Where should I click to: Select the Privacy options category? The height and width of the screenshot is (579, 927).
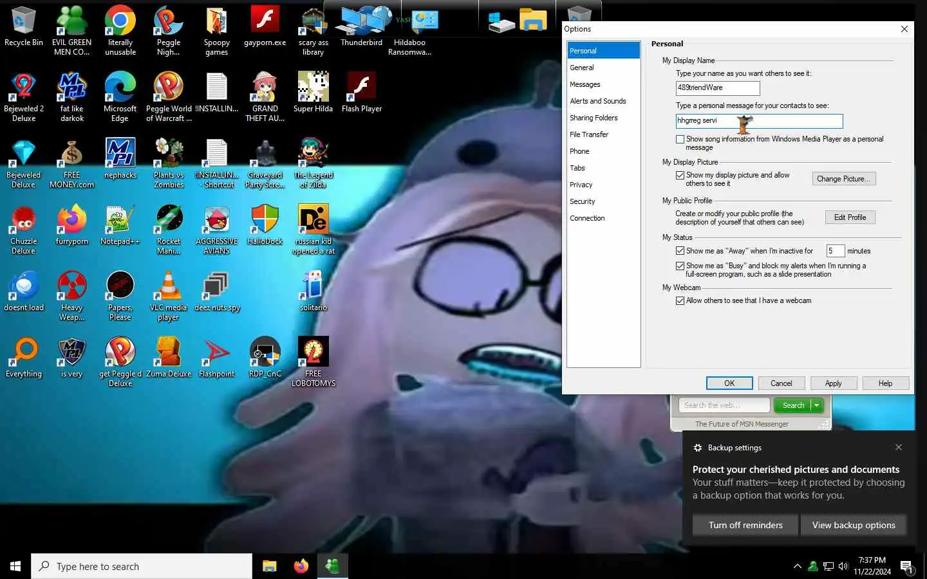(603, 185)
